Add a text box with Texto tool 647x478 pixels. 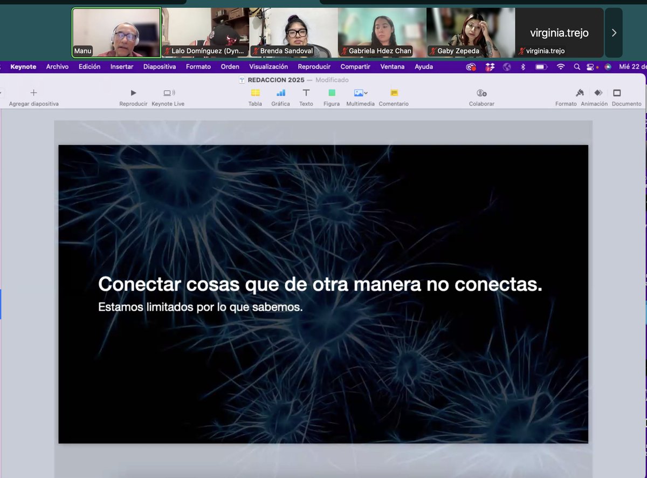[306, 97]
